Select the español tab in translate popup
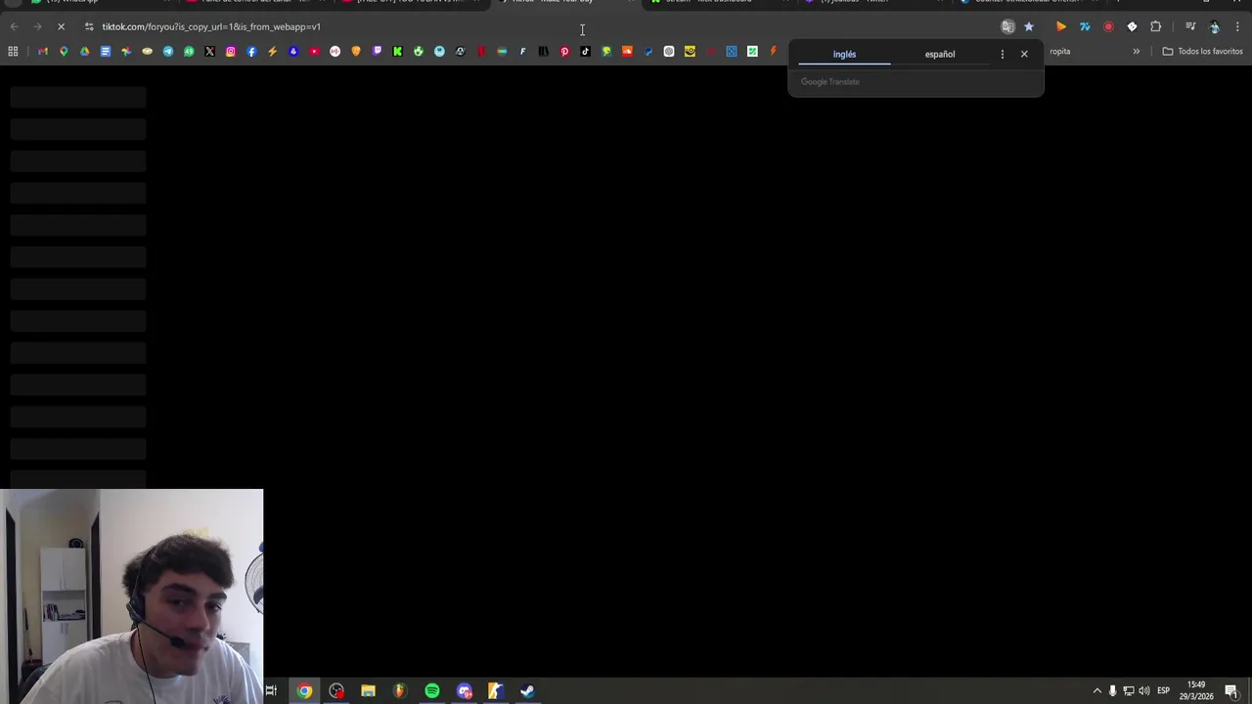 (x=940, y=54)
